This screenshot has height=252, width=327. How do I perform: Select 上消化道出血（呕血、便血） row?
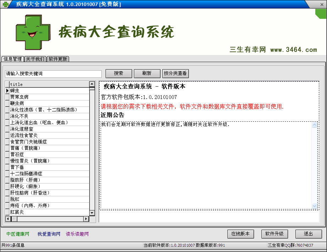[49, 122]
